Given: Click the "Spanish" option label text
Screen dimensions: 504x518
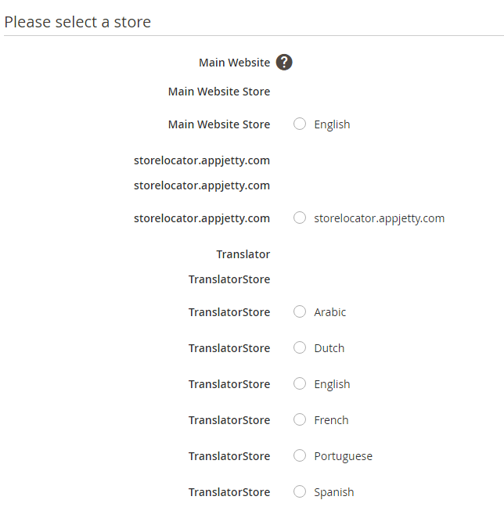Looking at the screenshot, I should (333, 492).
